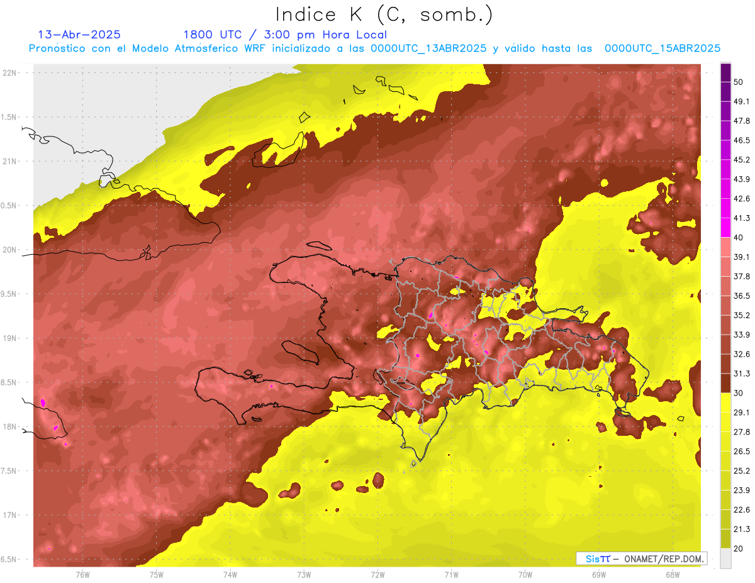This screenshot has width=755, height=583.
Task: Click the '36.5' colorbar label
Action: [x=742, y=296]
